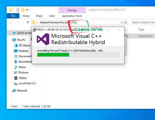Click the Music note icon
The height and width of the screenshot is (120, 155).
[16, 67]
